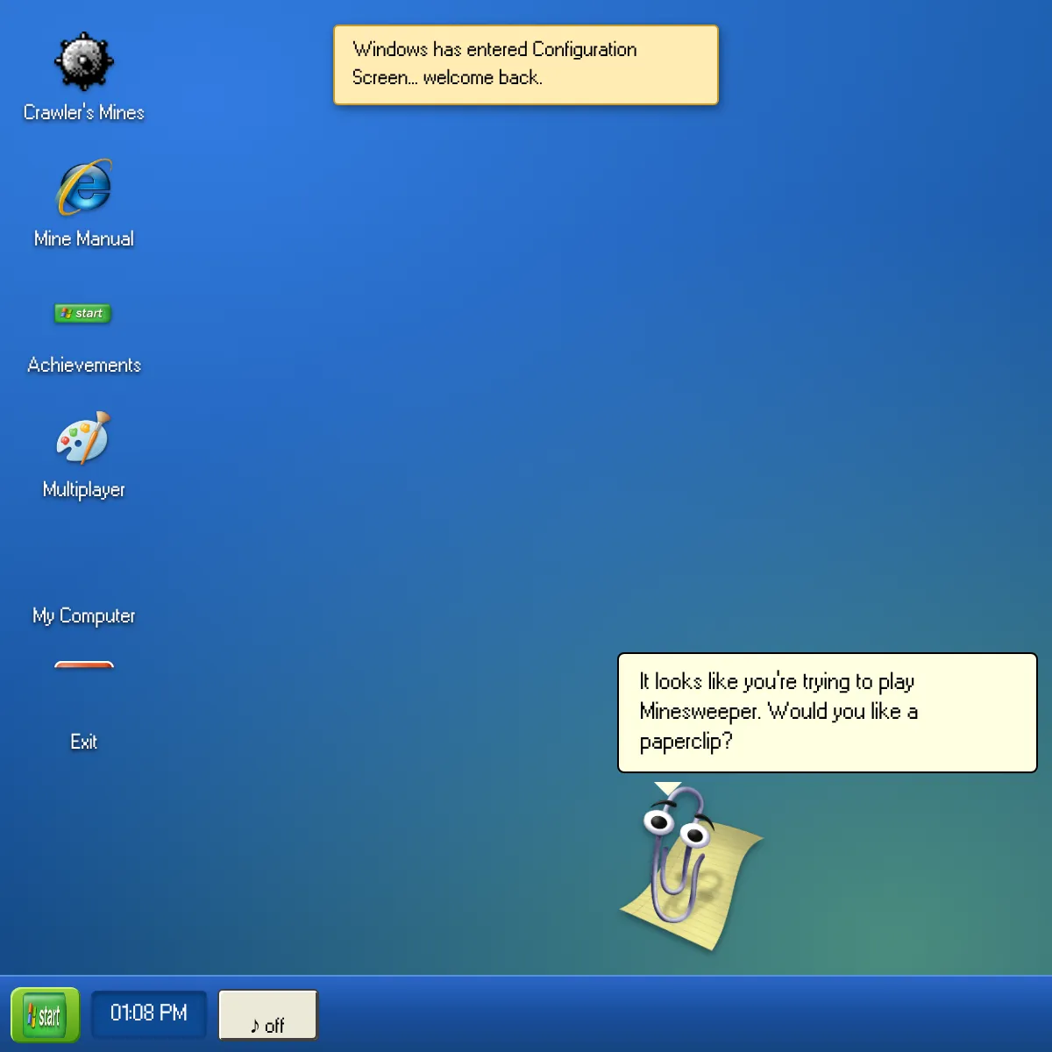Click Clippy's paperclip speech bubble
Image resolution: width=1052 pixels, height=1052 pixels.
point(828,713)
